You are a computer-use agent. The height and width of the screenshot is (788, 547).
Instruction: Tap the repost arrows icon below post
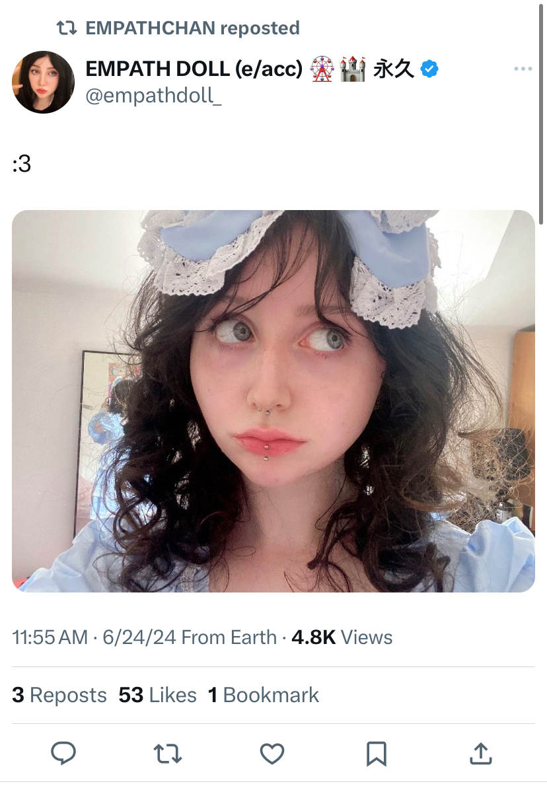(x=167, y=754)
